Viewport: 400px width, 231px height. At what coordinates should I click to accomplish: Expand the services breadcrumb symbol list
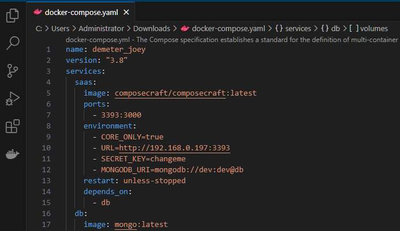(x=293, y=29)
